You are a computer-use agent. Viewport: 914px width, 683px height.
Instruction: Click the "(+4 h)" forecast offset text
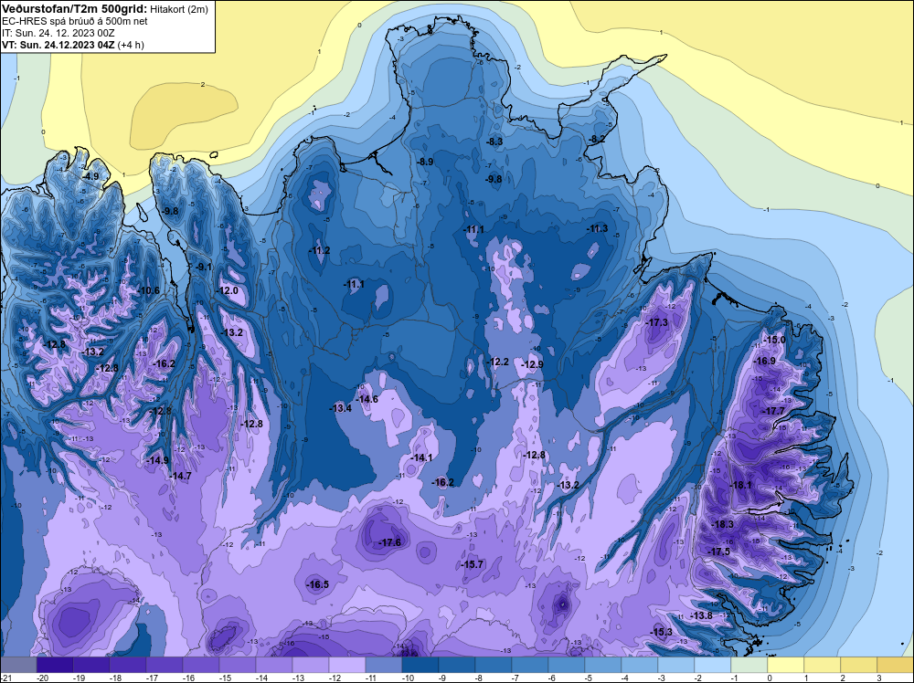[x=131, y=45]
